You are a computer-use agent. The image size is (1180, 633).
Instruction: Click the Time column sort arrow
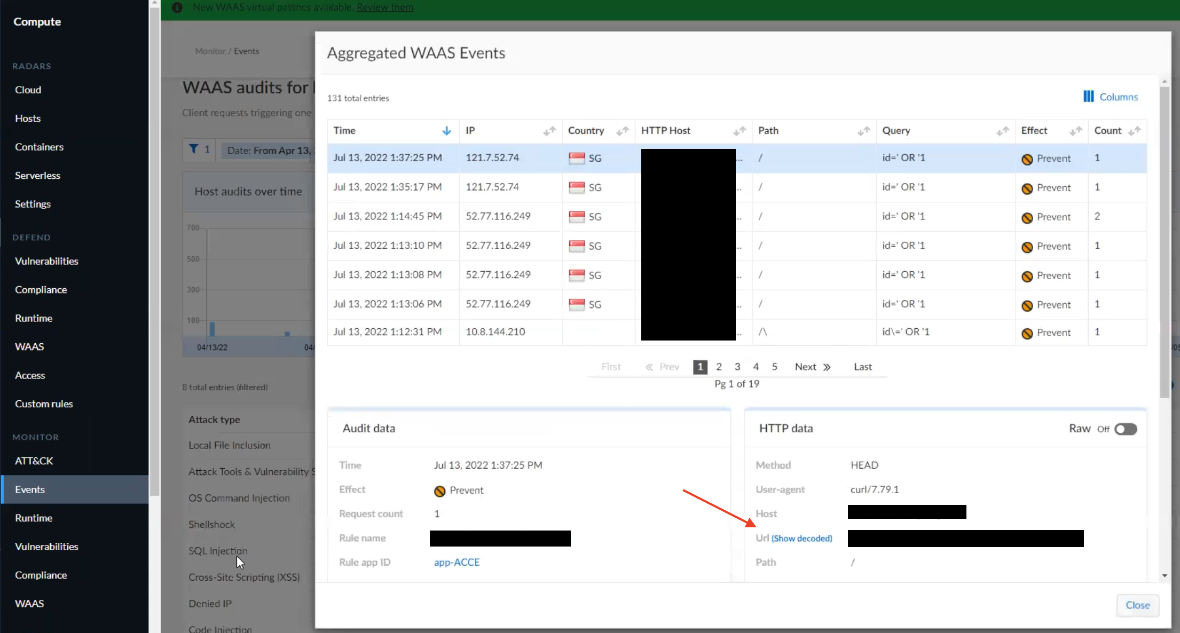click(446, 131)
